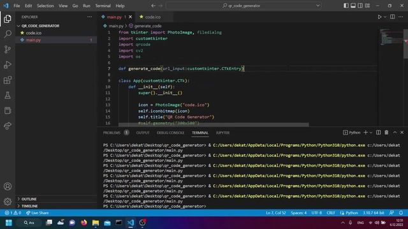This screenshot has height=229, width=408.
Task: Switch to the OUTPUT panel tab
Action: (143, 133)
